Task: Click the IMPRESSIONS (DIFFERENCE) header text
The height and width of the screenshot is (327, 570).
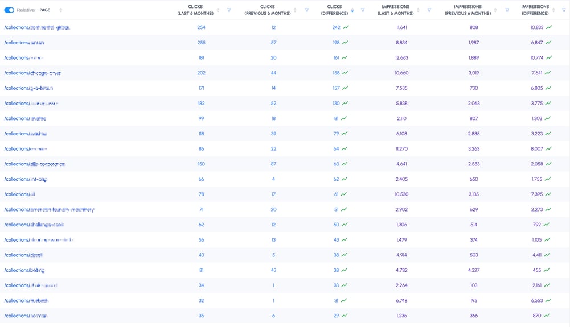Action: [x=535, y=10]
